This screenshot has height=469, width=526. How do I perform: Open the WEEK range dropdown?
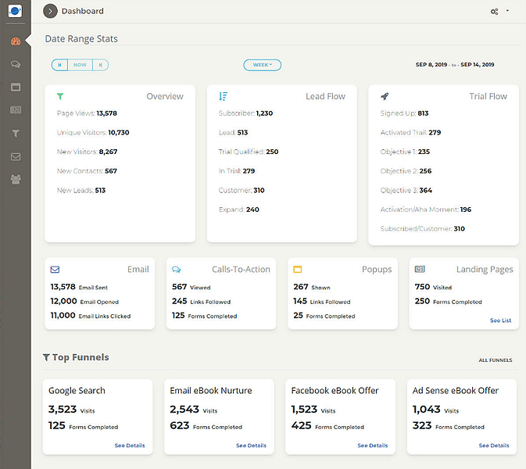coord(262,65)
